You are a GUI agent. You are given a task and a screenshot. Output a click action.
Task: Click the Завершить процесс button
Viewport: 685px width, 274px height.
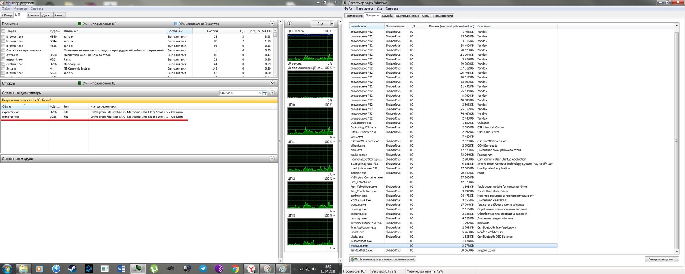[661, 259]
